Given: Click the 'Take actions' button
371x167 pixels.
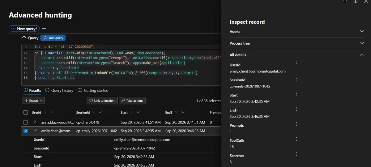Looking at the screenshot, I should pos(132,100).
